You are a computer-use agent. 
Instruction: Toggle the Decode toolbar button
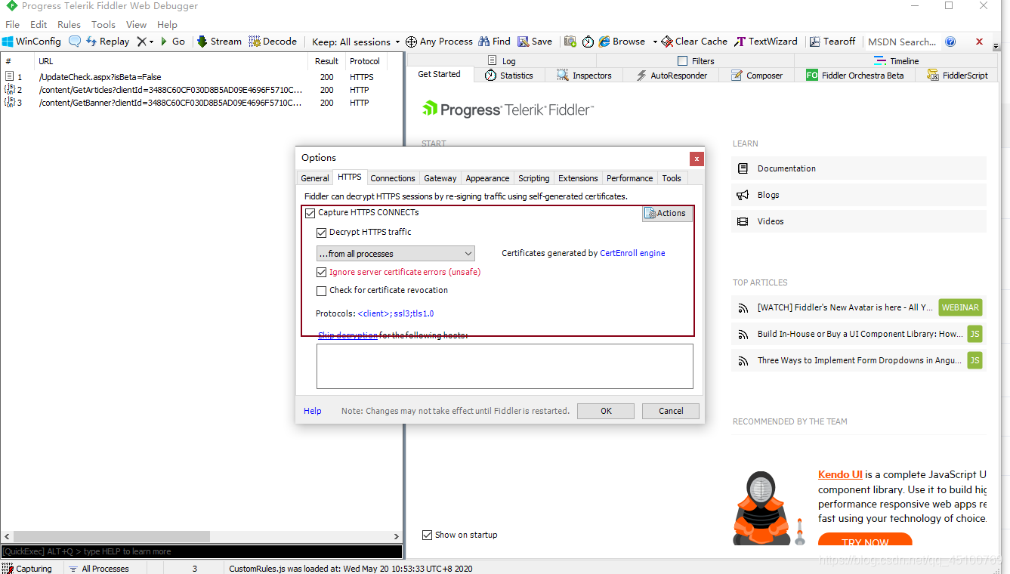click(x=273, y=42)
